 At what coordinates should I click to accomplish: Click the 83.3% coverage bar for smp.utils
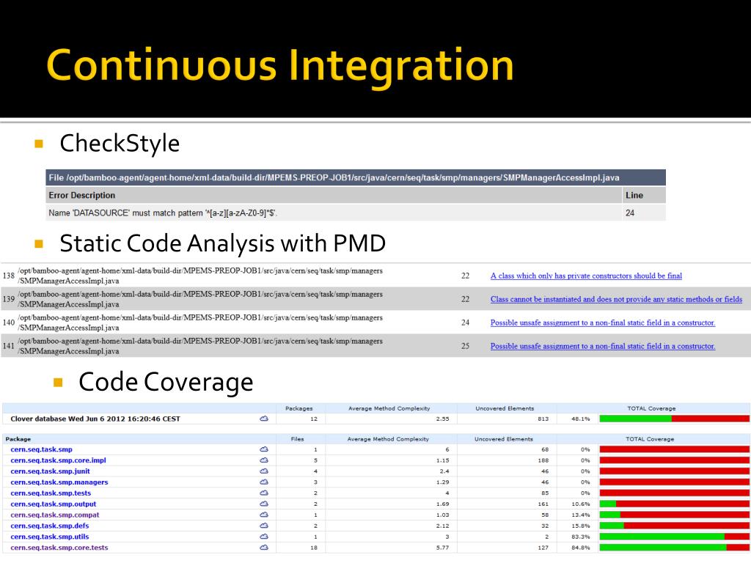click(674, 537)
